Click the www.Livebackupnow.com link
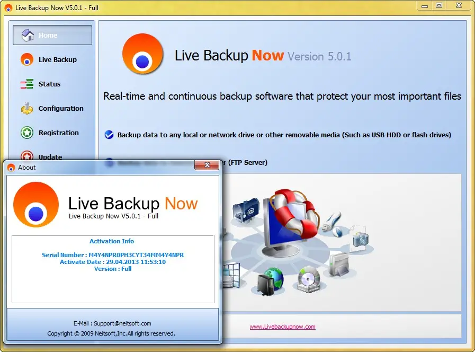The image size is (475, 352). [282, 327]
